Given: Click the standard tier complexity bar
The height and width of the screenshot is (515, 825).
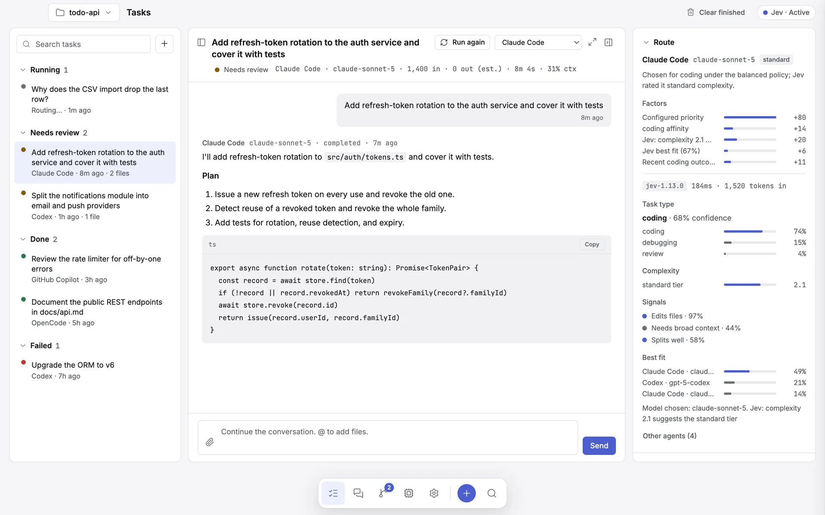Looking at the screenshot, I should pyautogui.click(x=750, y=285).
